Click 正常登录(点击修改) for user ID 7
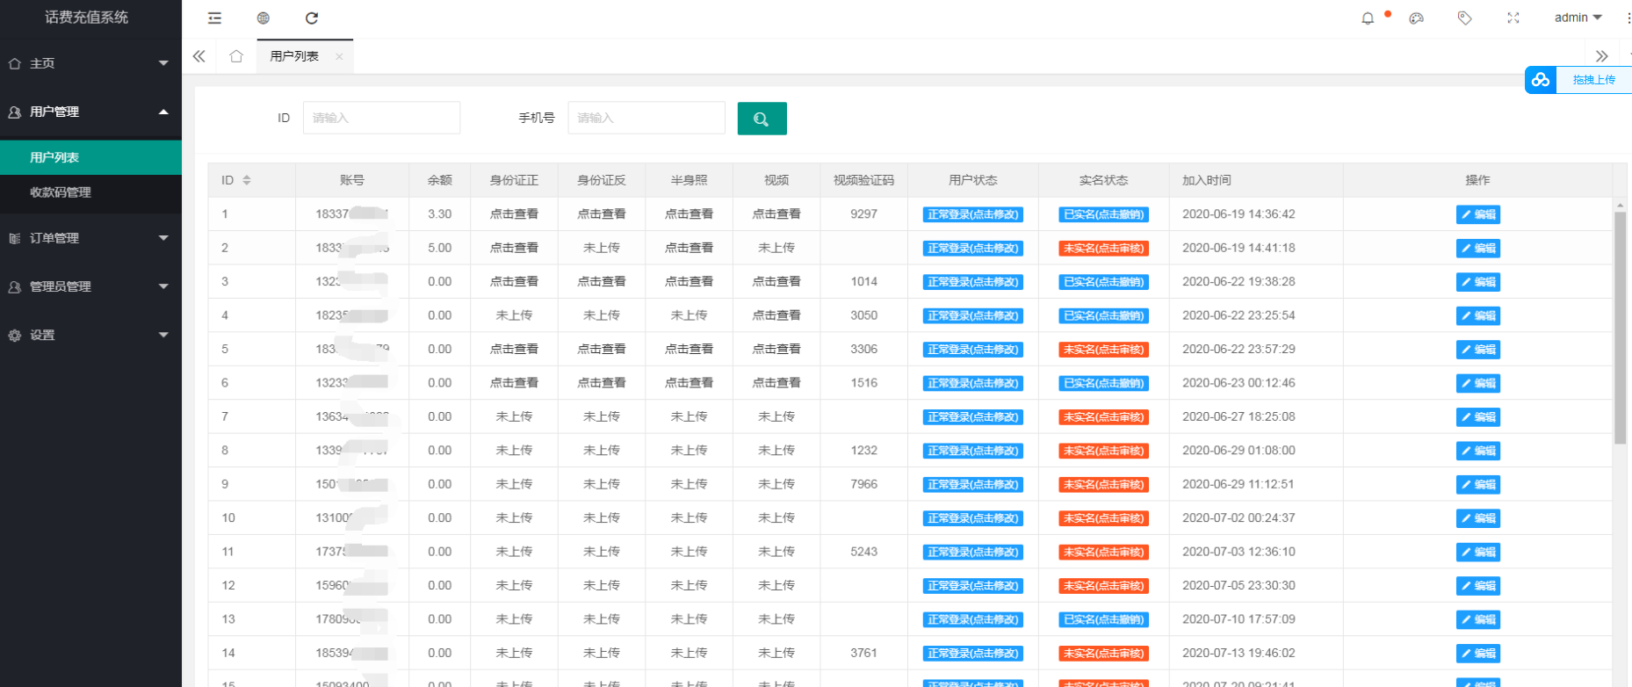The height and width of the screenshot is (687, 1632). click(972, 417)
